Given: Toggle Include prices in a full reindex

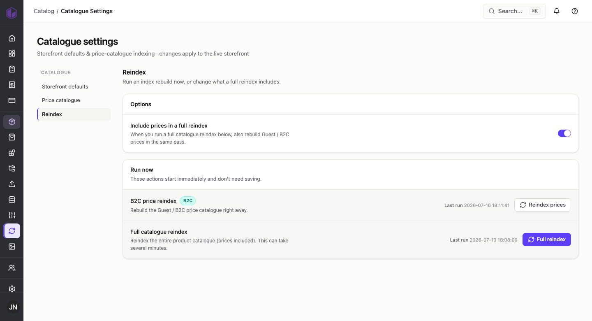Looking at the screenshot, I should pos(564,133).
